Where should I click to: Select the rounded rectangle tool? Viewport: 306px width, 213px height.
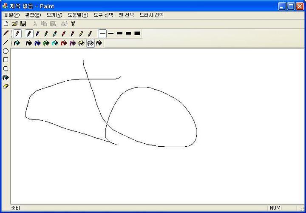click(x=6, y=69)
